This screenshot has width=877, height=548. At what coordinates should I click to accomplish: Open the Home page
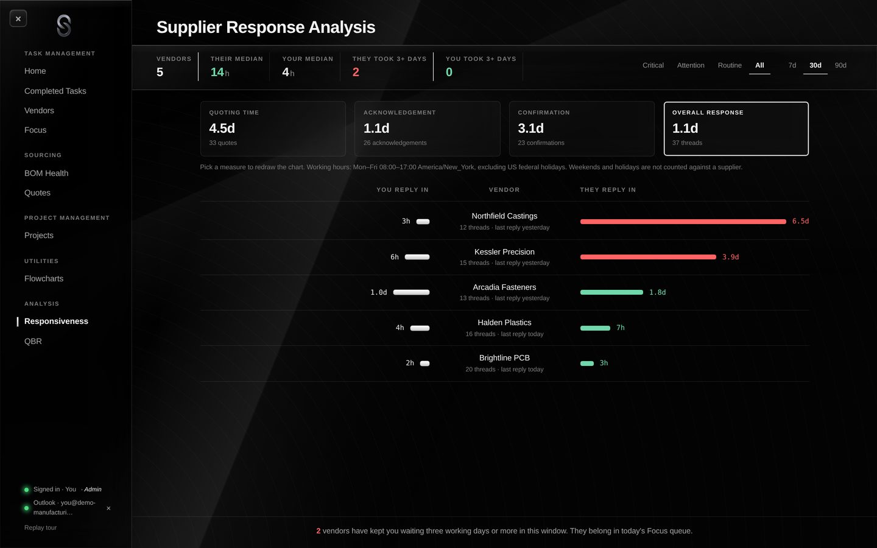35,71
